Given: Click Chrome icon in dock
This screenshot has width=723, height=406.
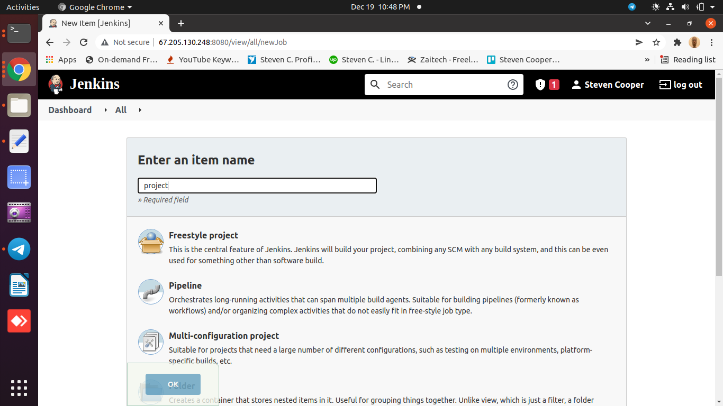Looking at the screenshot, I should [x=19, y=69].
